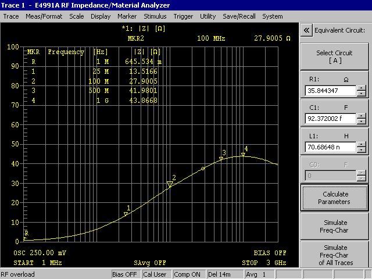
Task: Open the Meas/Format menu
Action: [x=44, y=17]
